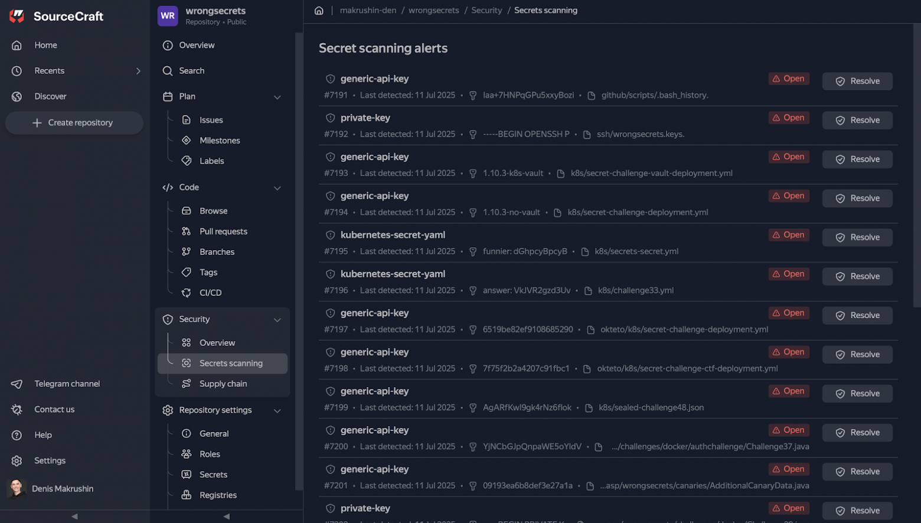Click the Discover globe icon
Viewport: 921px width, 523px height.
pos(17,96)
